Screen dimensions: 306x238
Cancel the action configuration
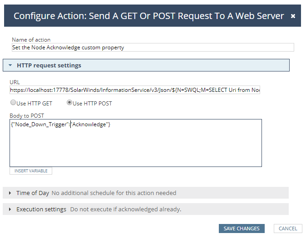pos(288,228)
